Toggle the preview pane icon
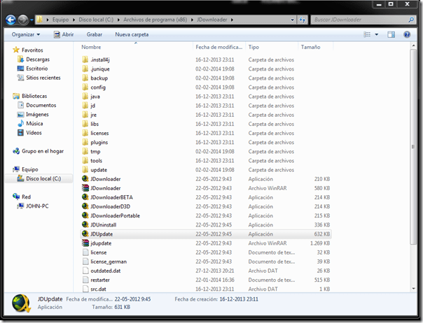 point(391,34)
